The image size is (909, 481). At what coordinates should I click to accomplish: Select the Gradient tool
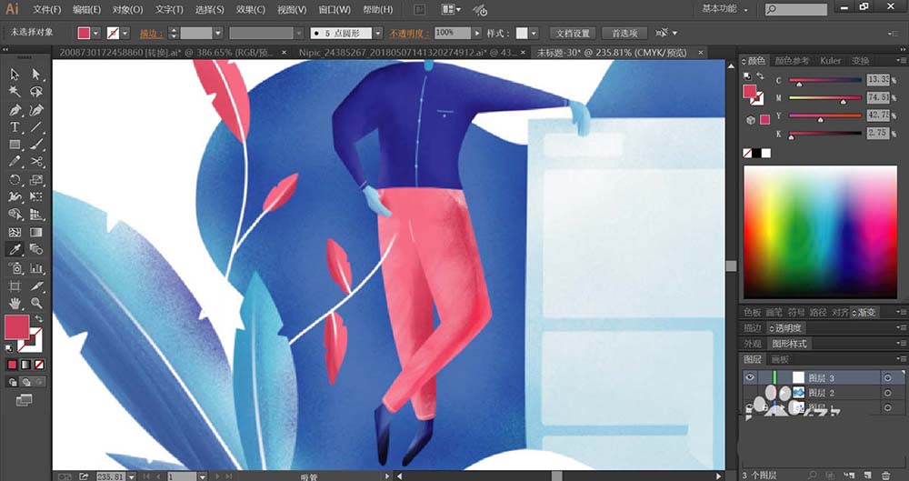pyautogui.click(x=36, y=232)
